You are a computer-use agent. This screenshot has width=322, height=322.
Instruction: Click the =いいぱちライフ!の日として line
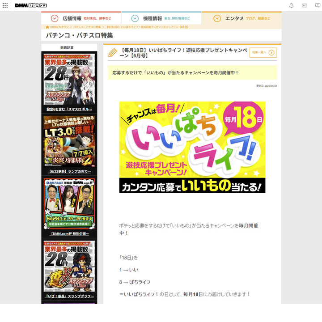[184, 294]
